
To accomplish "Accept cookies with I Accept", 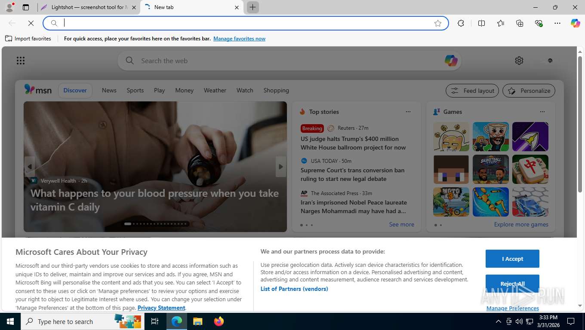I will [512, 259].
